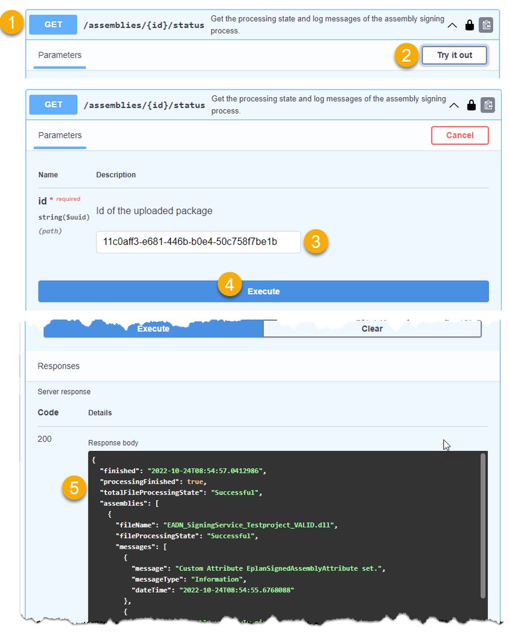Click the wide Execute button below the id field
The image size is (509, 632).
pos(263,291)
